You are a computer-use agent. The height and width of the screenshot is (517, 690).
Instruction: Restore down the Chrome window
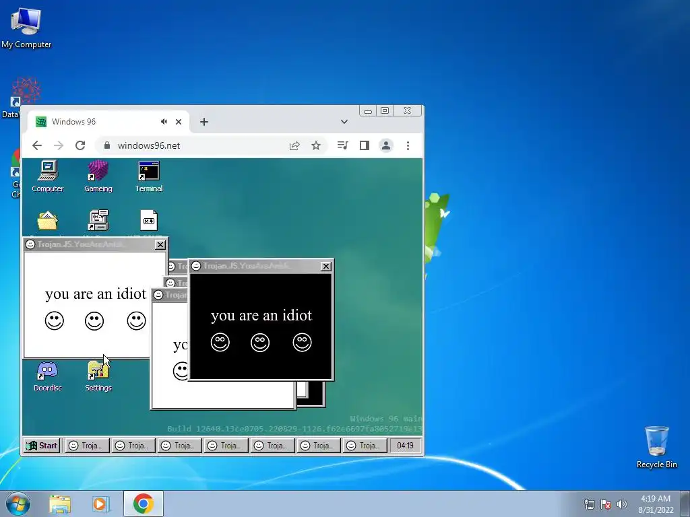click(x=385, y=111)
